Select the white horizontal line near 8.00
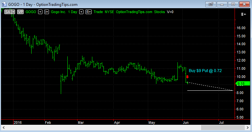 (210, 90)
